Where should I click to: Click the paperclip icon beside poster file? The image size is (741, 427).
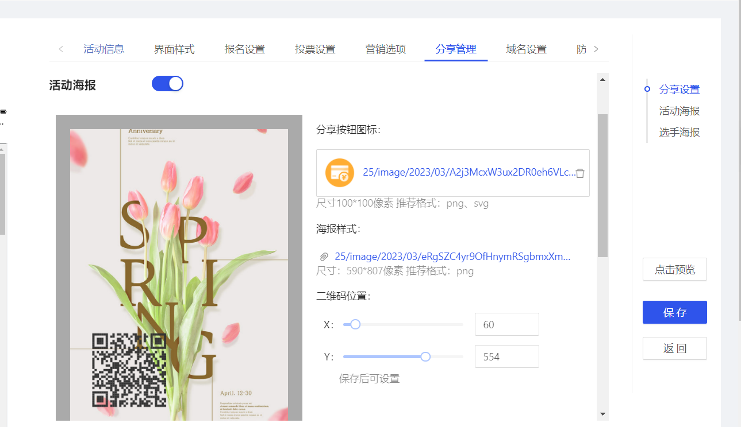tap(324, 257)
